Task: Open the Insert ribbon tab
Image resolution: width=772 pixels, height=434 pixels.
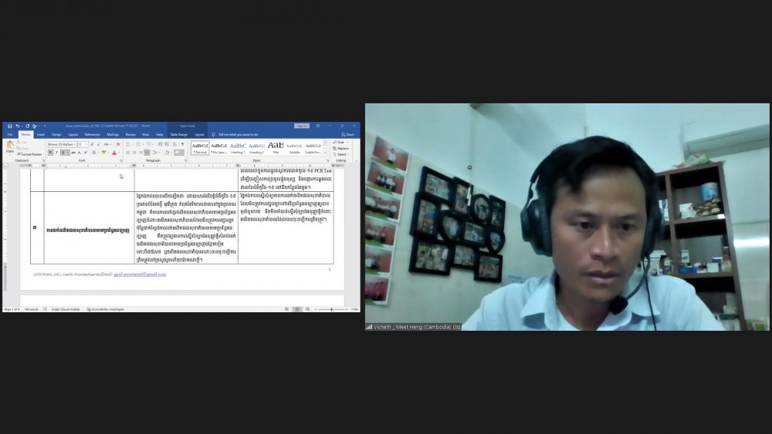Action: (41, 134)
